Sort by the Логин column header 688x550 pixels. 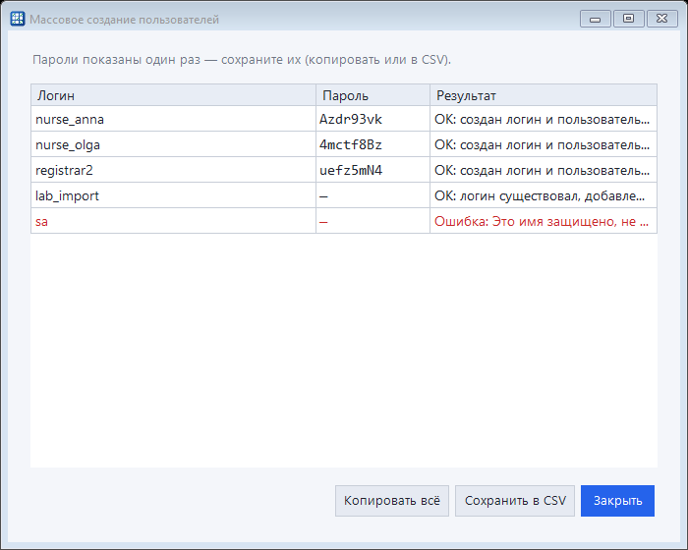(173, 95)
